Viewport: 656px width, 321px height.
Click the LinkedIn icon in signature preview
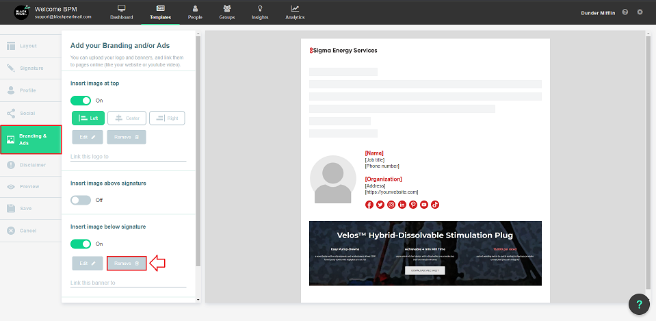[402, 205]
